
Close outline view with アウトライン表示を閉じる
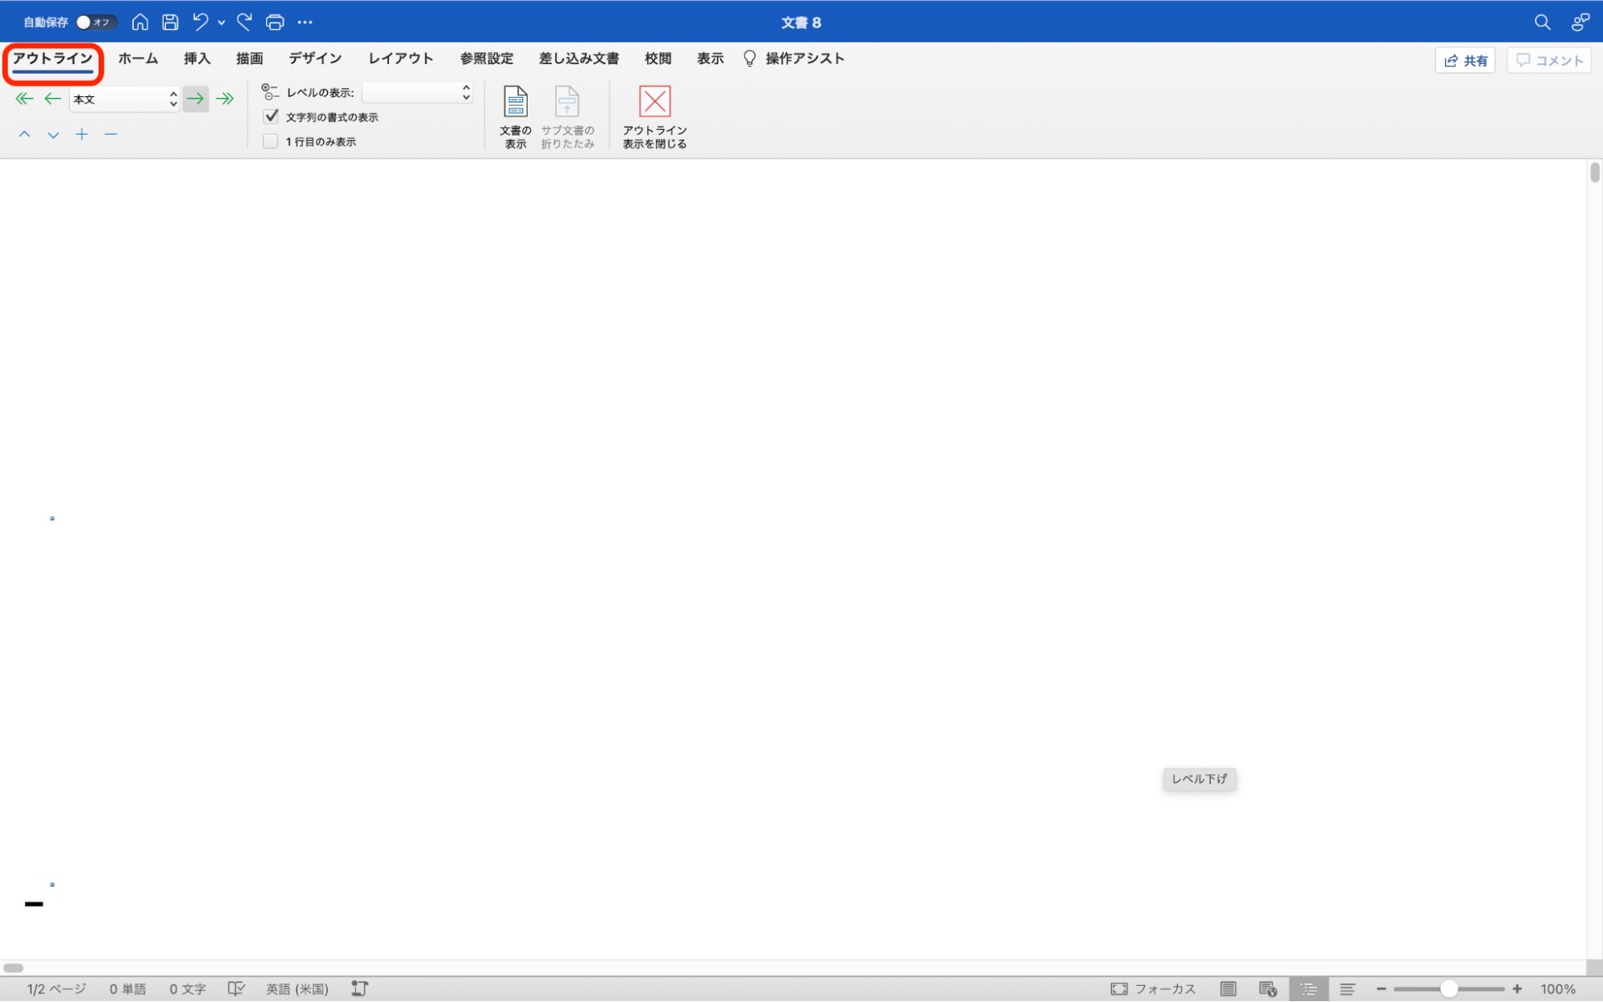654,117
